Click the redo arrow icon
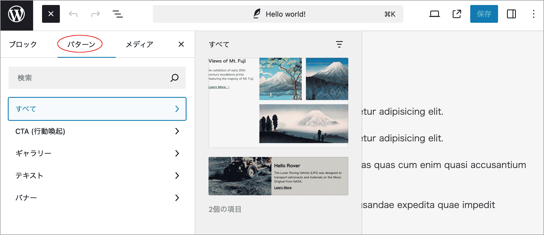Screen dimensions: 544x235 (x=95, y=14)
